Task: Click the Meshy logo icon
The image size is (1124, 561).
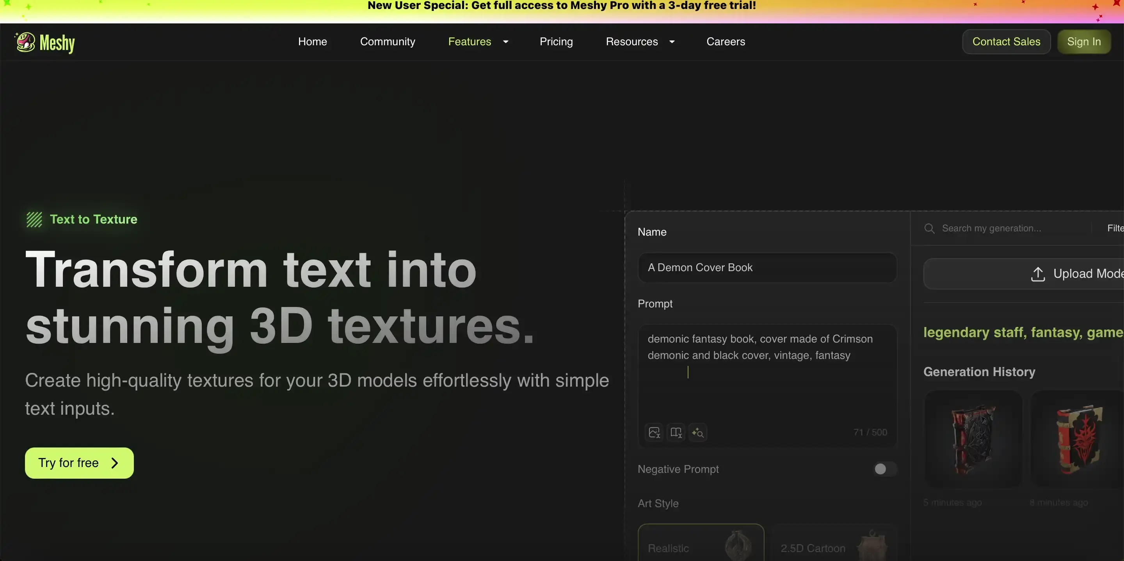Action: (25, 42)
